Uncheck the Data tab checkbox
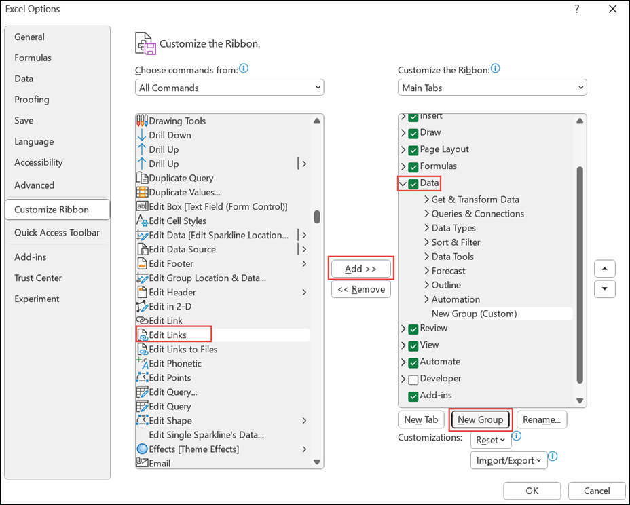The image size is (630, 505). 413,183
